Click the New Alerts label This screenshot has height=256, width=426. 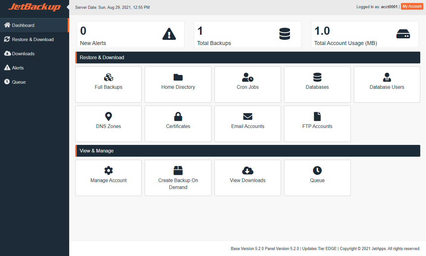pyautogui.click(x=93, y=43)
